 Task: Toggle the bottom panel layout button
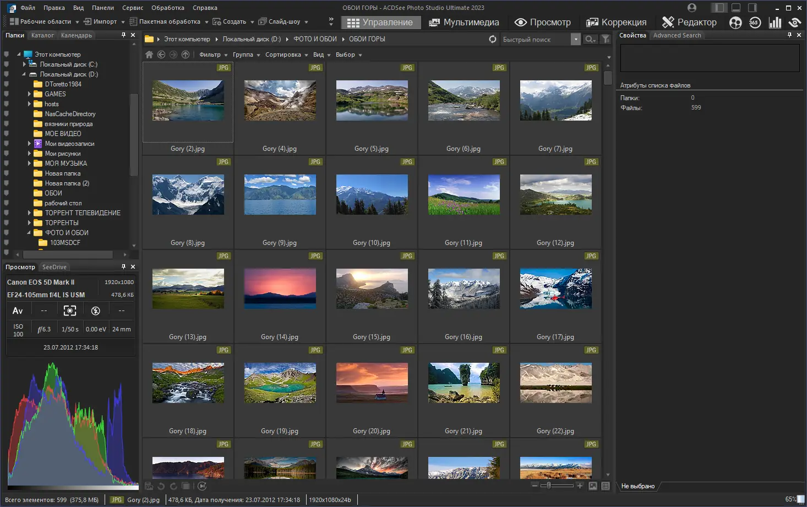coord(735,8)
